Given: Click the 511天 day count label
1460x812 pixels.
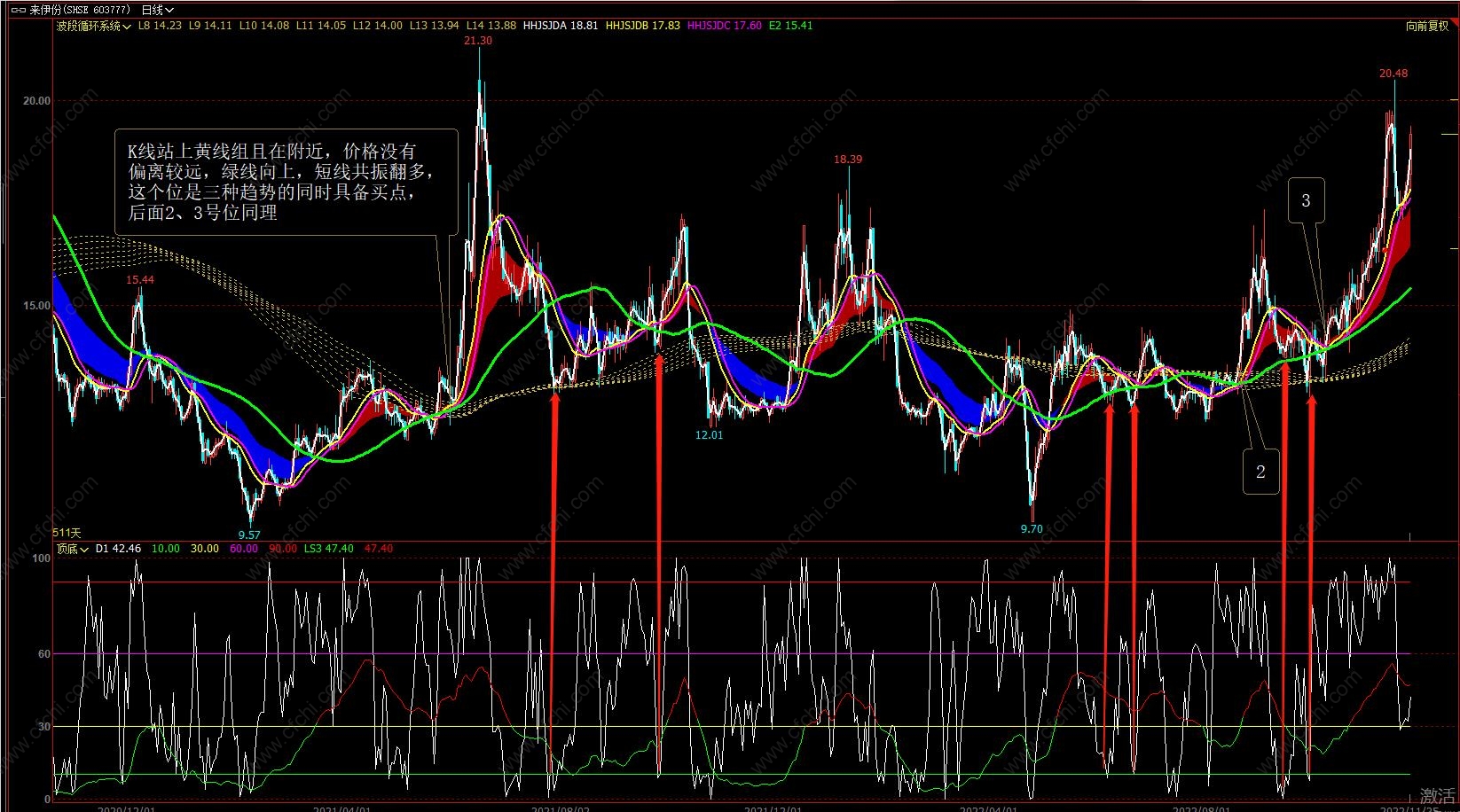Looking at the screenshot, I should [67, 533].
